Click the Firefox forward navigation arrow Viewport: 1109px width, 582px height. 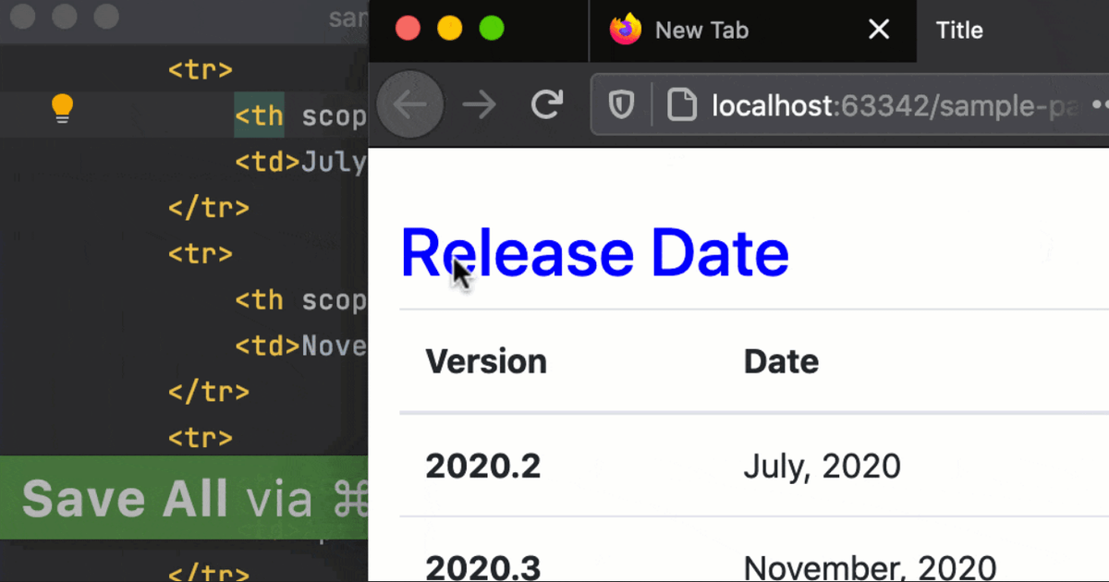point(480,104)
